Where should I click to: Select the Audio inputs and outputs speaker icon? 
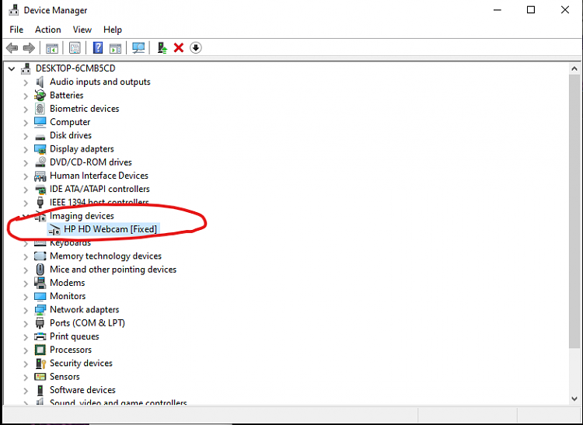click(40, 82)
